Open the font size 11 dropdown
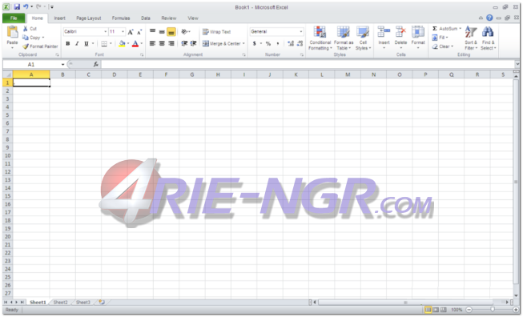The width and height of the screenshot is (523, 317). click(x=123, y=32)
